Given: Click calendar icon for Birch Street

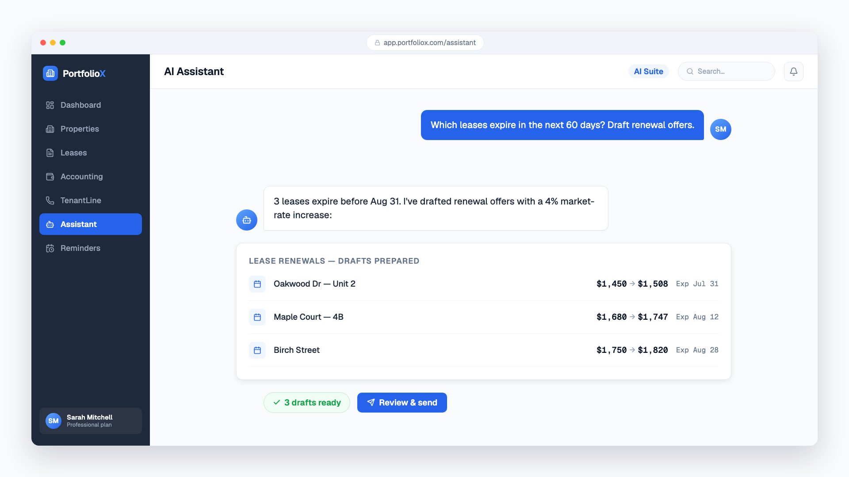Looking at the screenshot, I should 257,350.
